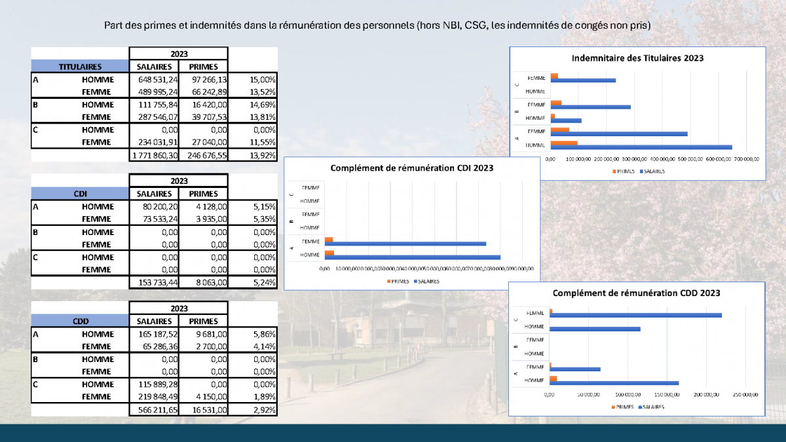Click the 4,14% percentage
The height and width of the screenshot is (442, 786).
(x=264, y=346)
